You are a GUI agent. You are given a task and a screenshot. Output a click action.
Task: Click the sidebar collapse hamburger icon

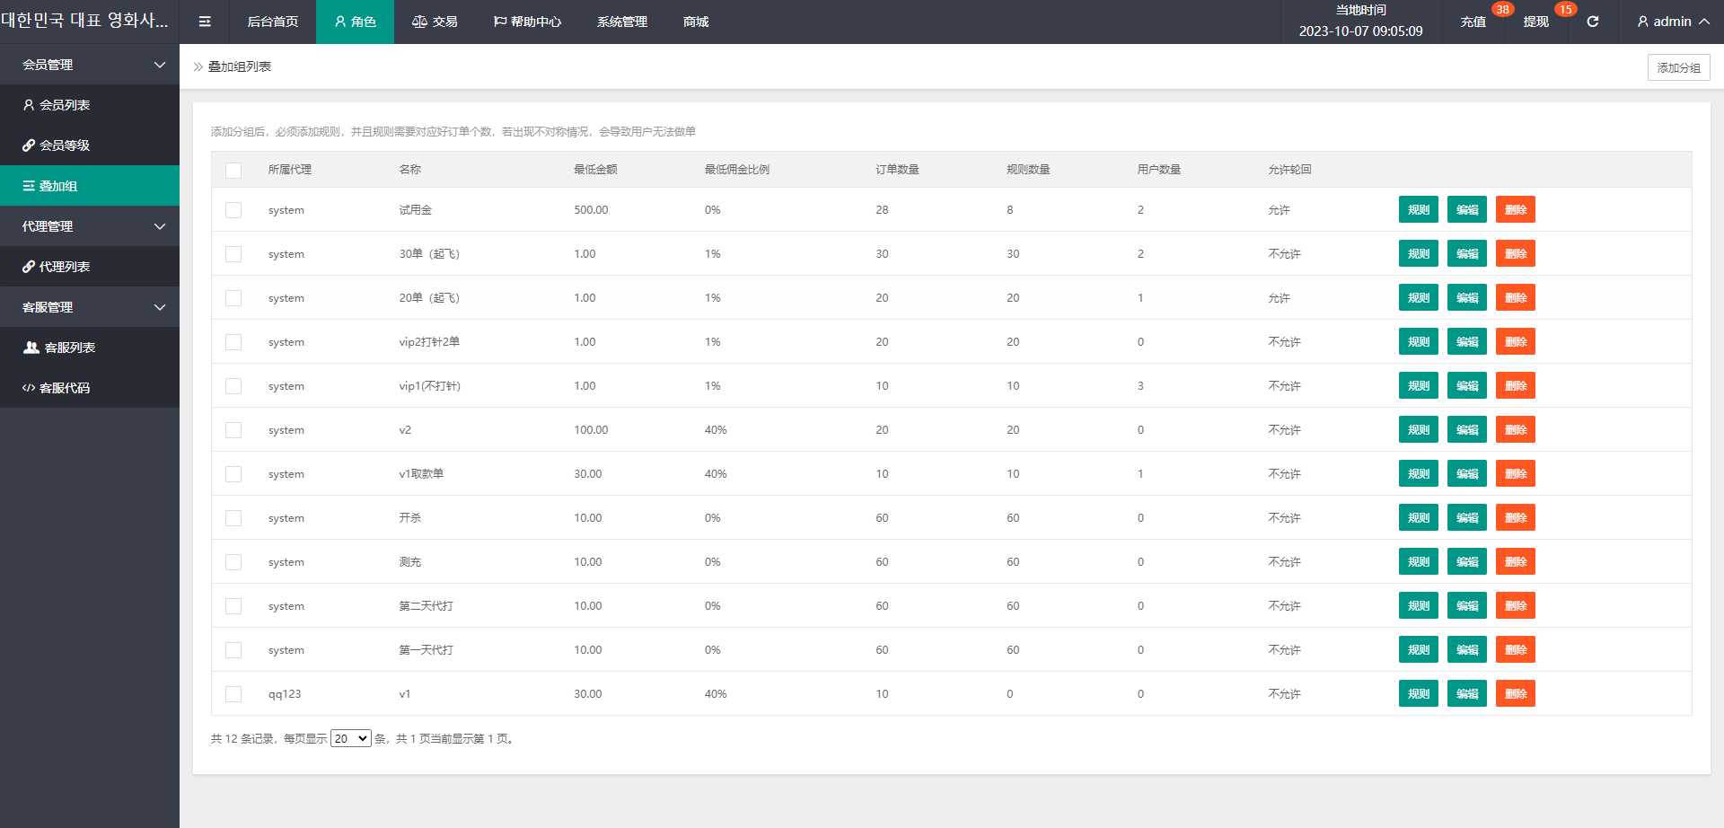pos(205,22)
